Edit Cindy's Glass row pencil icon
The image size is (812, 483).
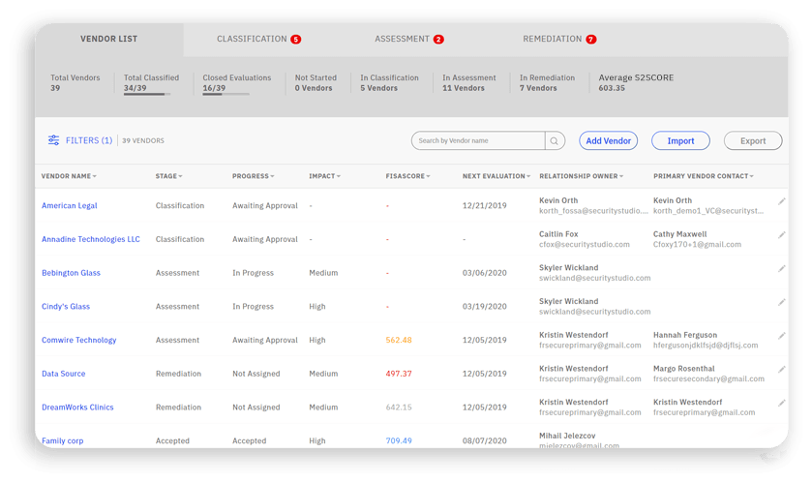coord(781,302)
